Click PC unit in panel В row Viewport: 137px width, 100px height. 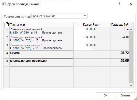[x=94, y=45]
